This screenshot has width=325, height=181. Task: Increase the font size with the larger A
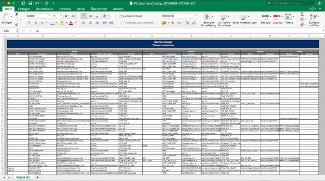click(67, 16)
